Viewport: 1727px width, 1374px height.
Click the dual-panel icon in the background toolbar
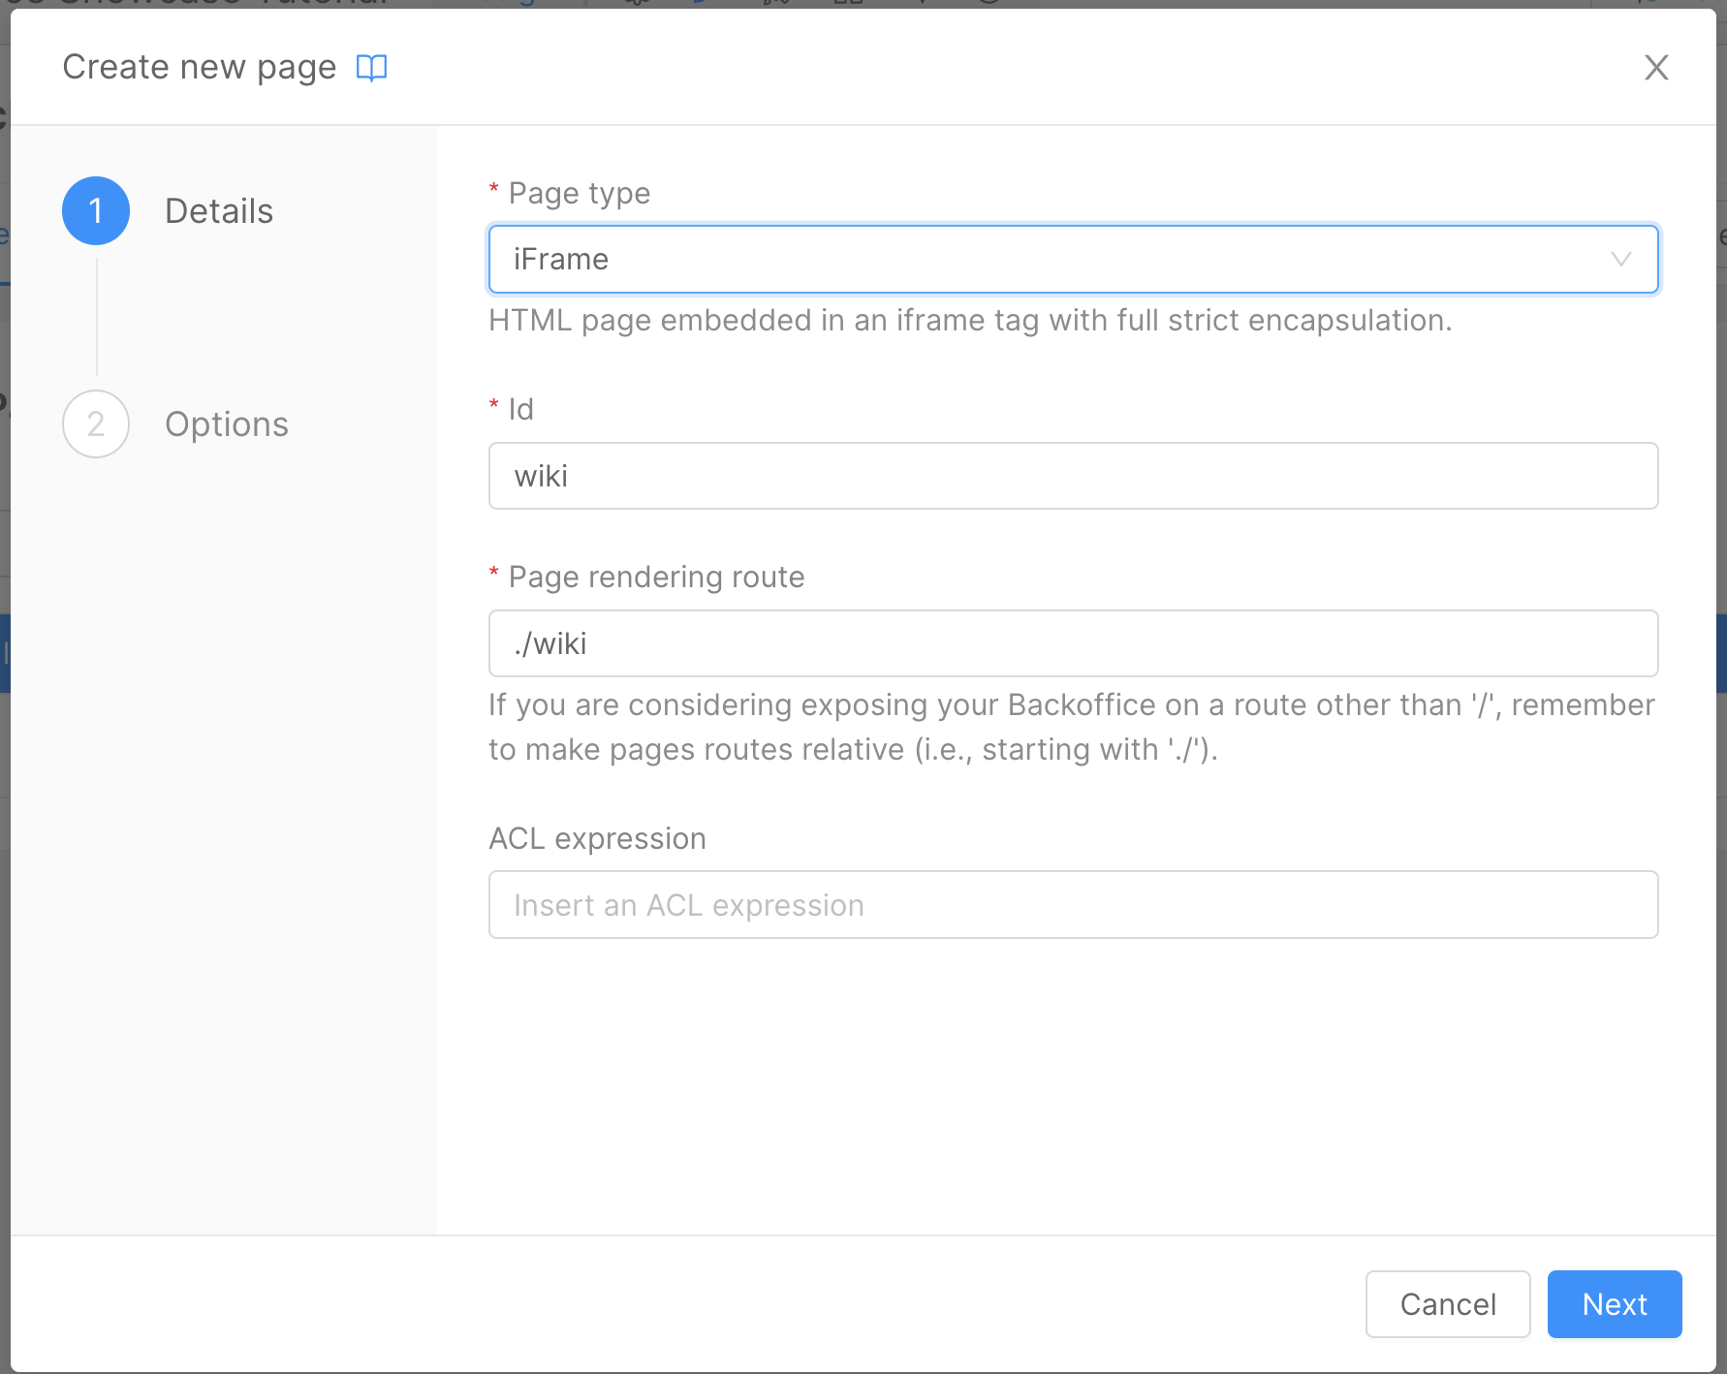pyautogui.click(x=850, y=4)
